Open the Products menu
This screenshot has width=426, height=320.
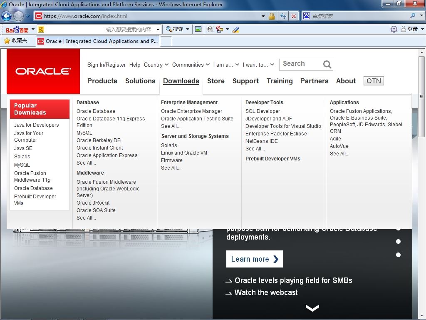click(102, 81)
